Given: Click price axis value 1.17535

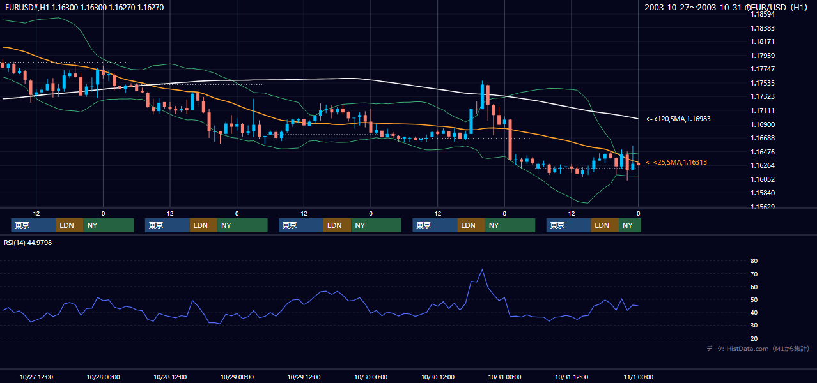Looking at the screenshot, I should point(762,83).
